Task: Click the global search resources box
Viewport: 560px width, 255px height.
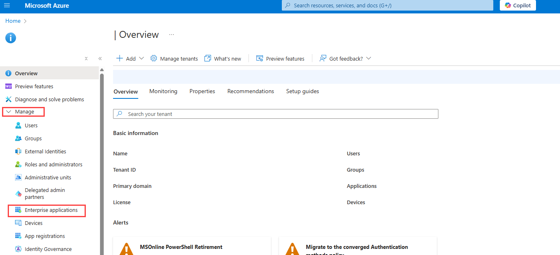Action: (x=388, y=5)
